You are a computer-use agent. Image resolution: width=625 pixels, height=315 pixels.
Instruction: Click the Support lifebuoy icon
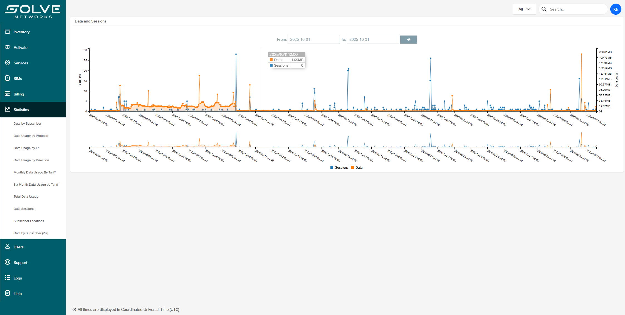(x=8, y=262)
